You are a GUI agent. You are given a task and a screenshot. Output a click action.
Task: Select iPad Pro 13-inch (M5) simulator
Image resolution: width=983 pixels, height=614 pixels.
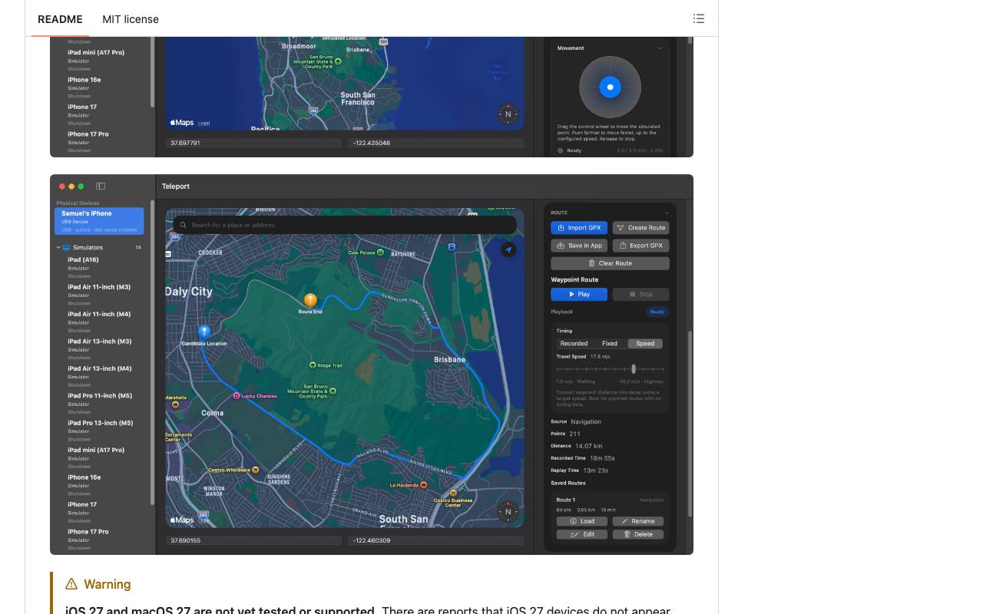(x=101, y=431)
